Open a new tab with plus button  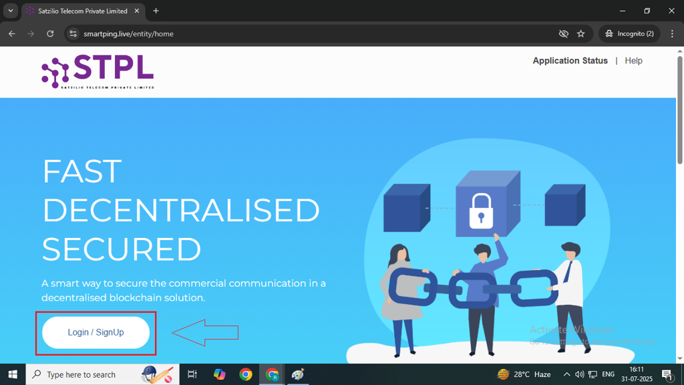coord(156,11)
